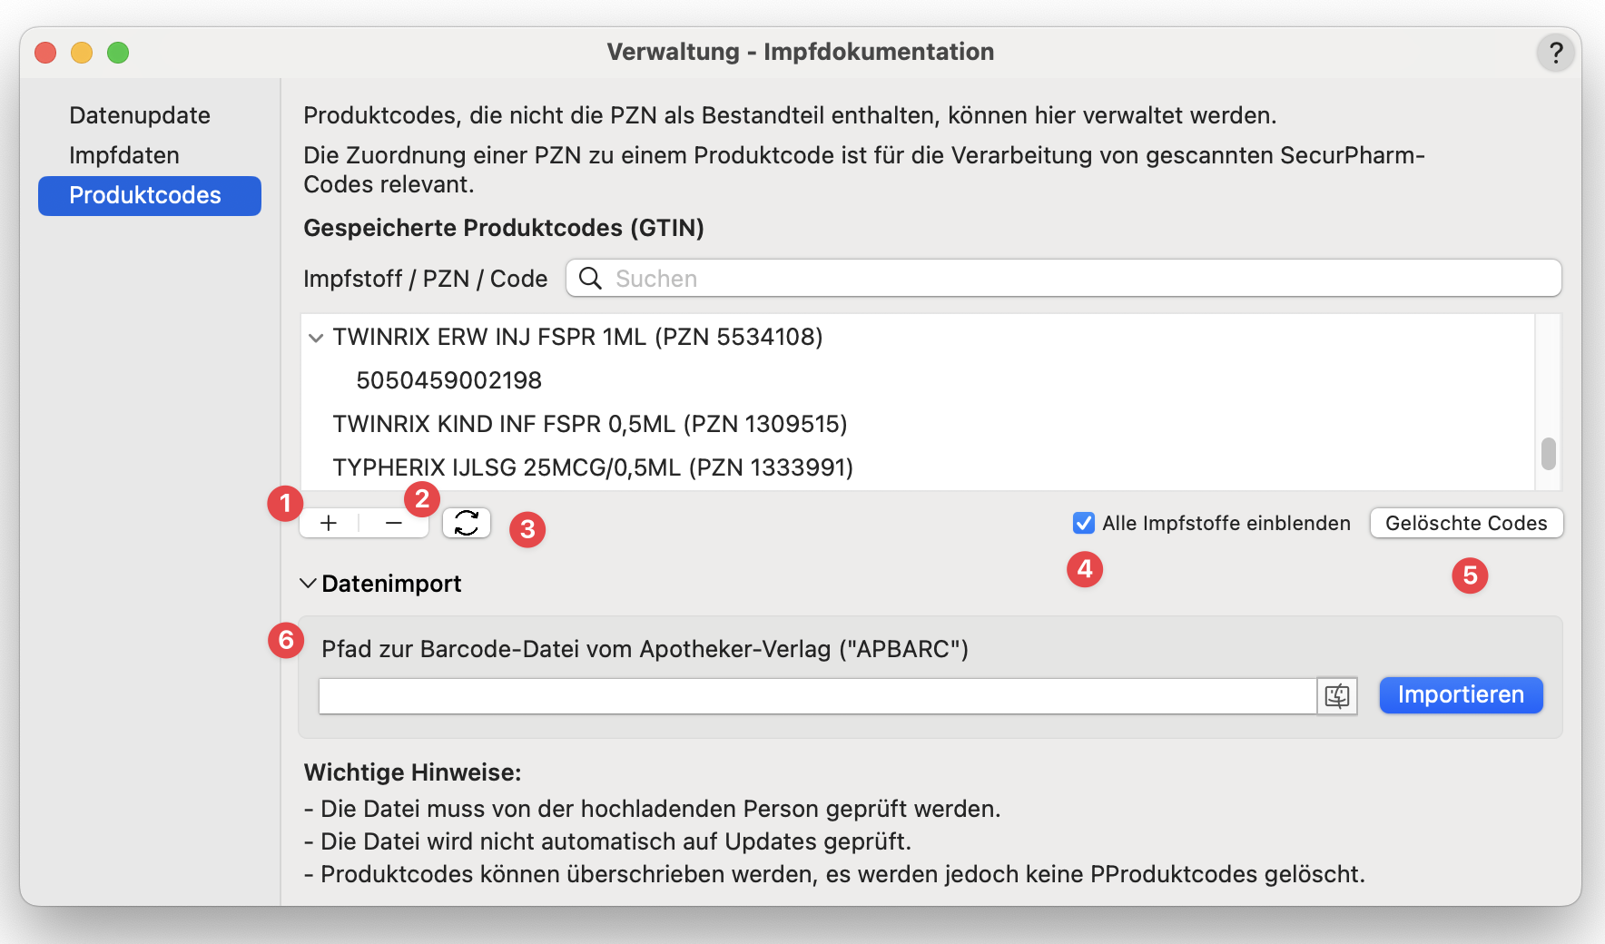This screenshot has height=944, width=1605.
Task: Open the file browser icon beside path field
Action: click(1337, 696)
